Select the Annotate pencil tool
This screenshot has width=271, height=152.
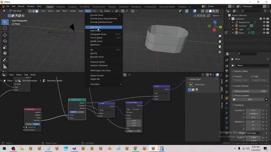(x=5, y=60)
